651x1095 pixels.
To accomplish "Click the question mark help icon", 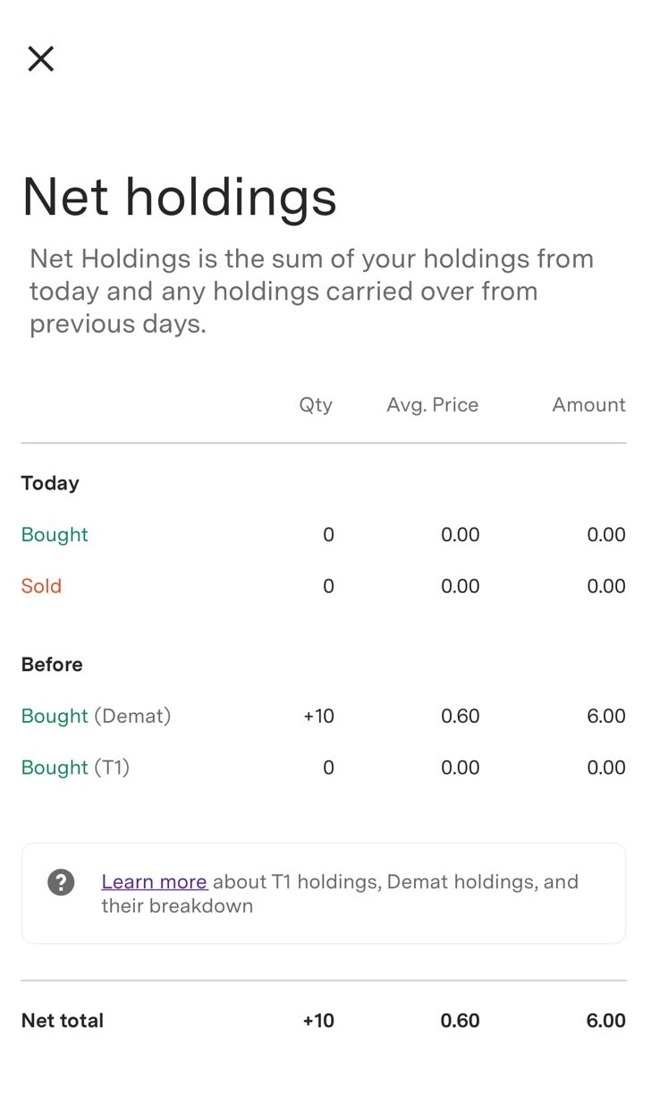I will click(61, 882).
